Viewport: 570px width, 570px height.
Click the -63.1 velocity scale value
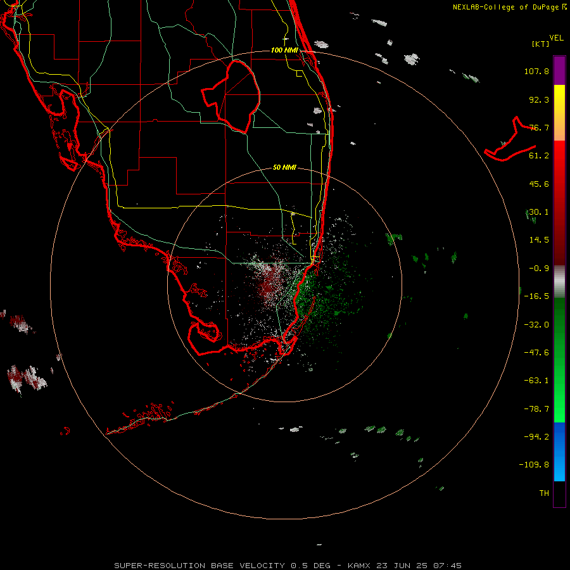(536, 381)
